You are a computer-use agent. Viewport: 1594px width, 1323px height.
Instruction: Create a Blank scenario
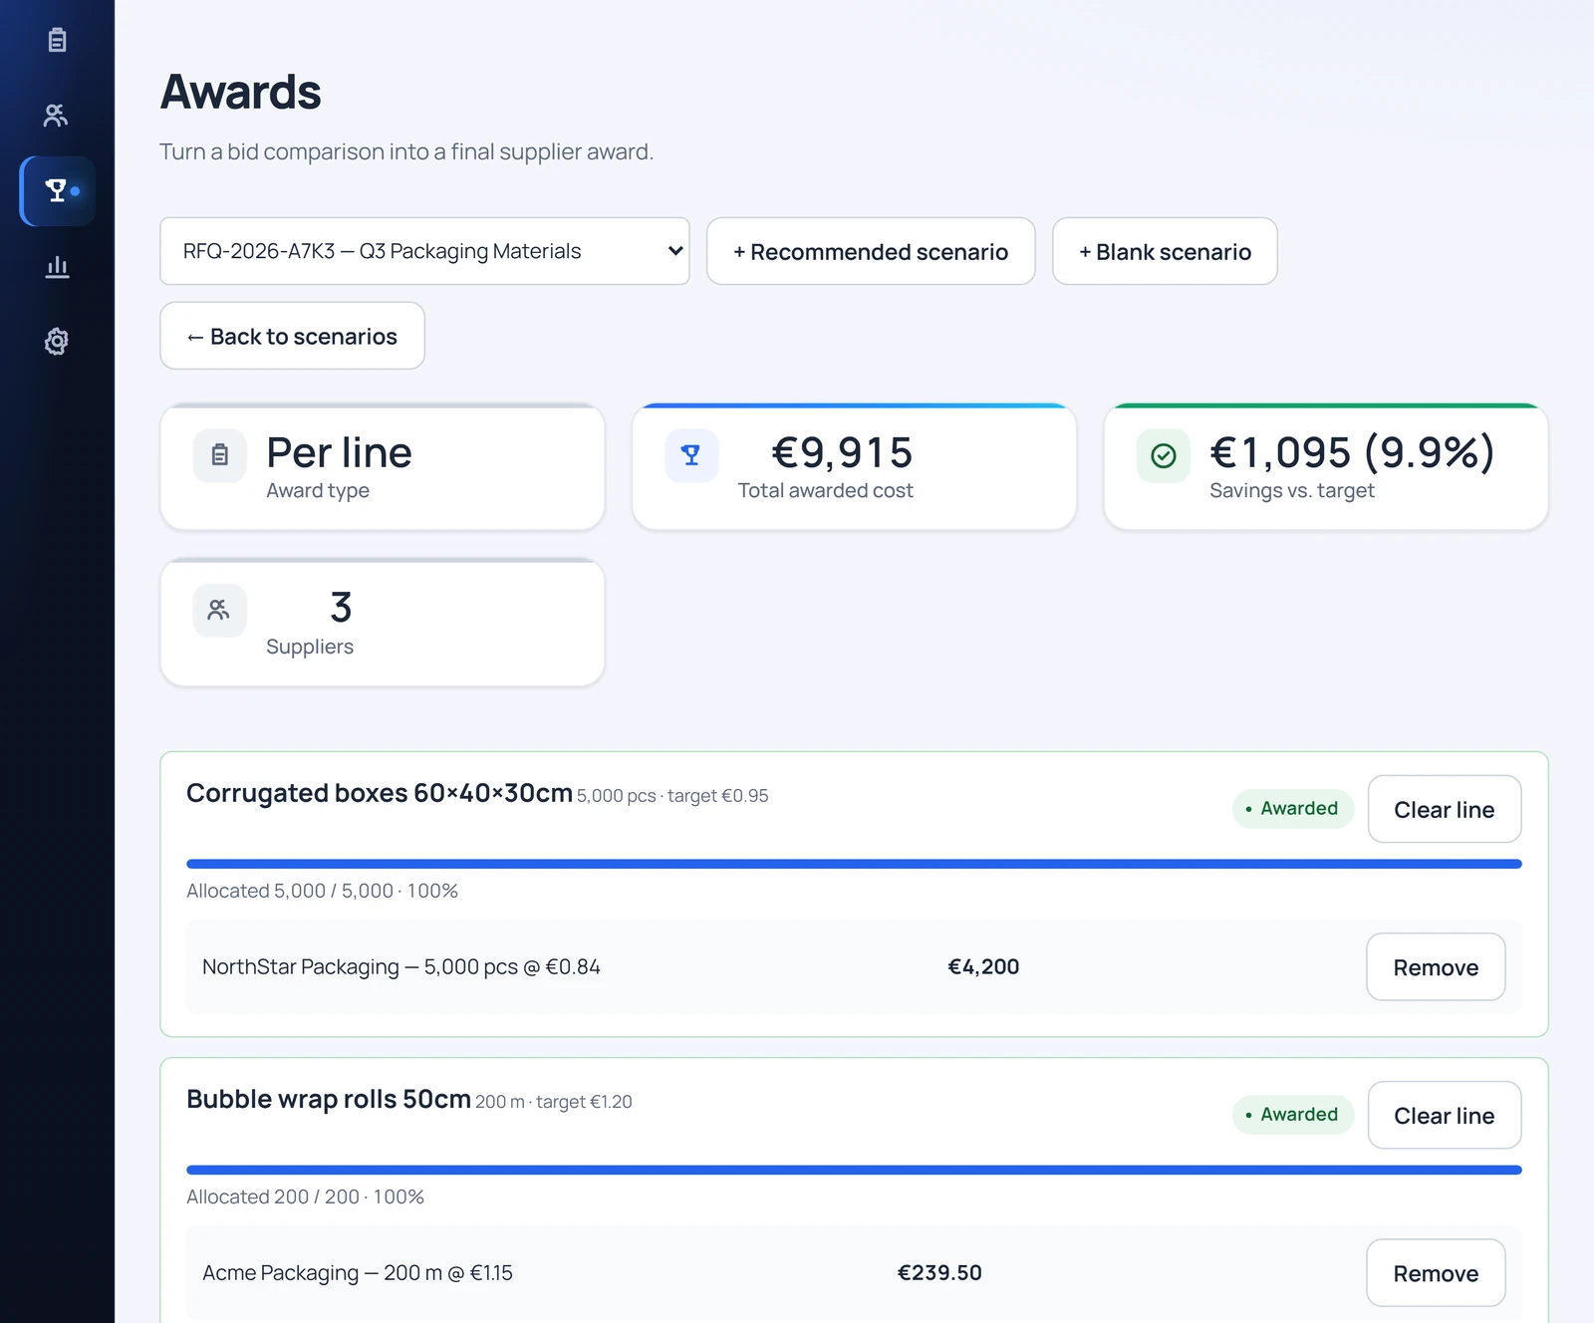tap(1165, 251)
